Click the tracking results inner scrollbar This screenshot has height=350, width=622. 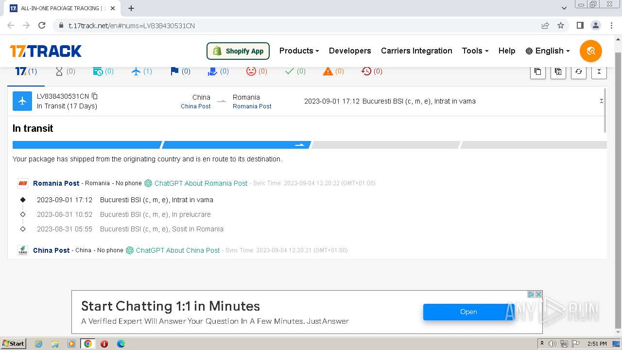(605, 111)
